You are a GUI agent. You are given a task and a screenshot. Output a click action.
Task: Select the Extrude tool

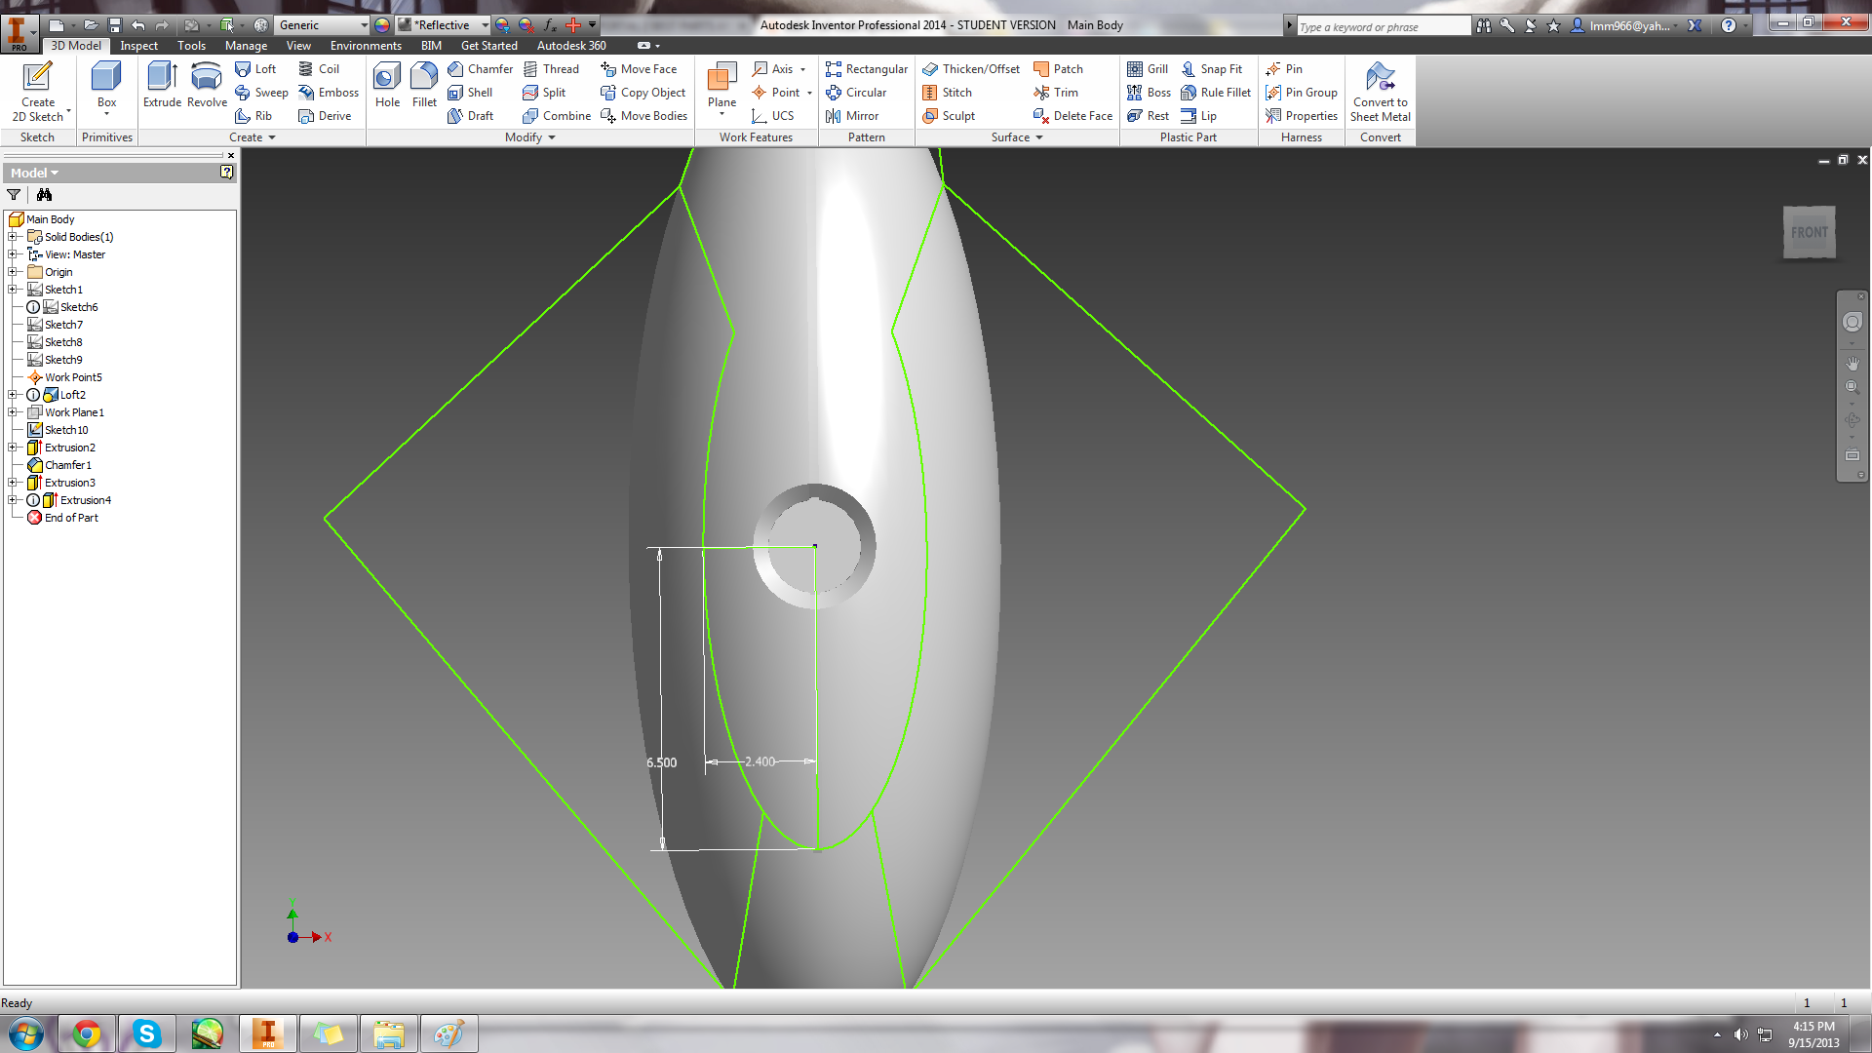click(162, 84)
